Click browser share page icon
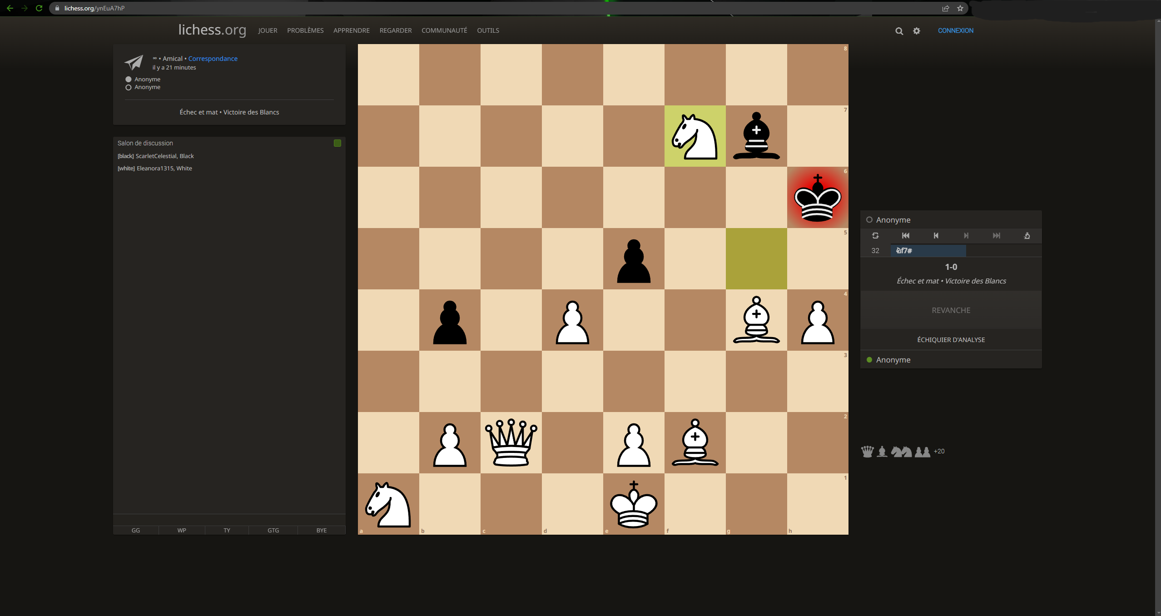1161x616 pixels. (x=946, y=8)
